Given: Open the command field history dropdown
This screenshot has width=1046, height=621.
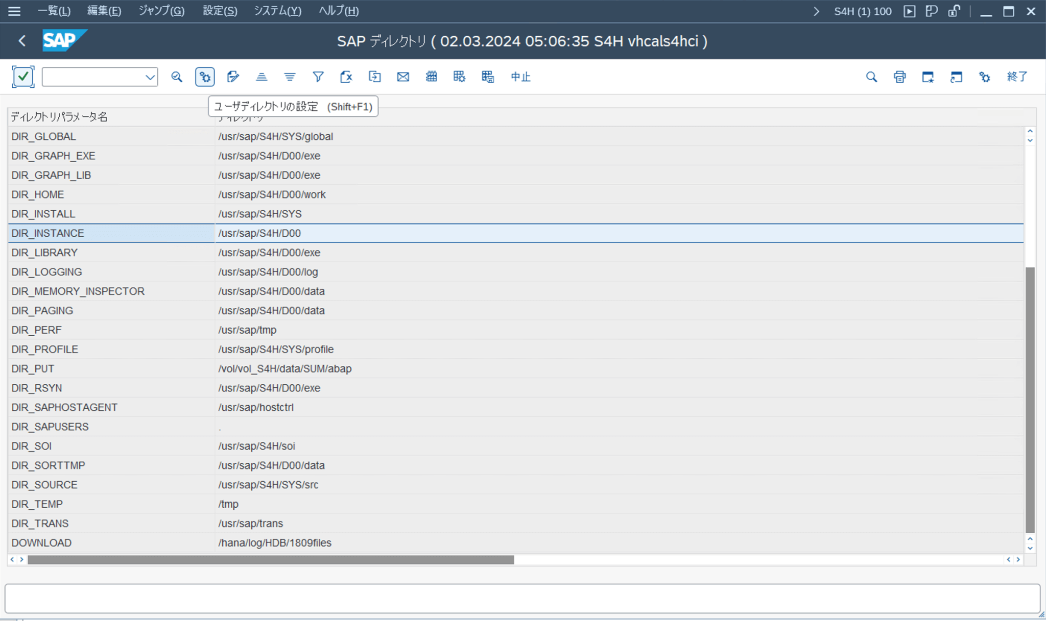Looking at the screenshot, I should tap(150, 77).
